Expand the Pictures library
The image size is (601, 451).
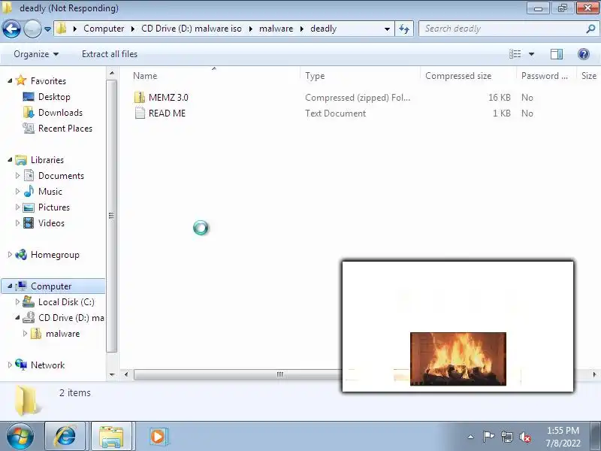pyautogui.click(x=17, y=207)
